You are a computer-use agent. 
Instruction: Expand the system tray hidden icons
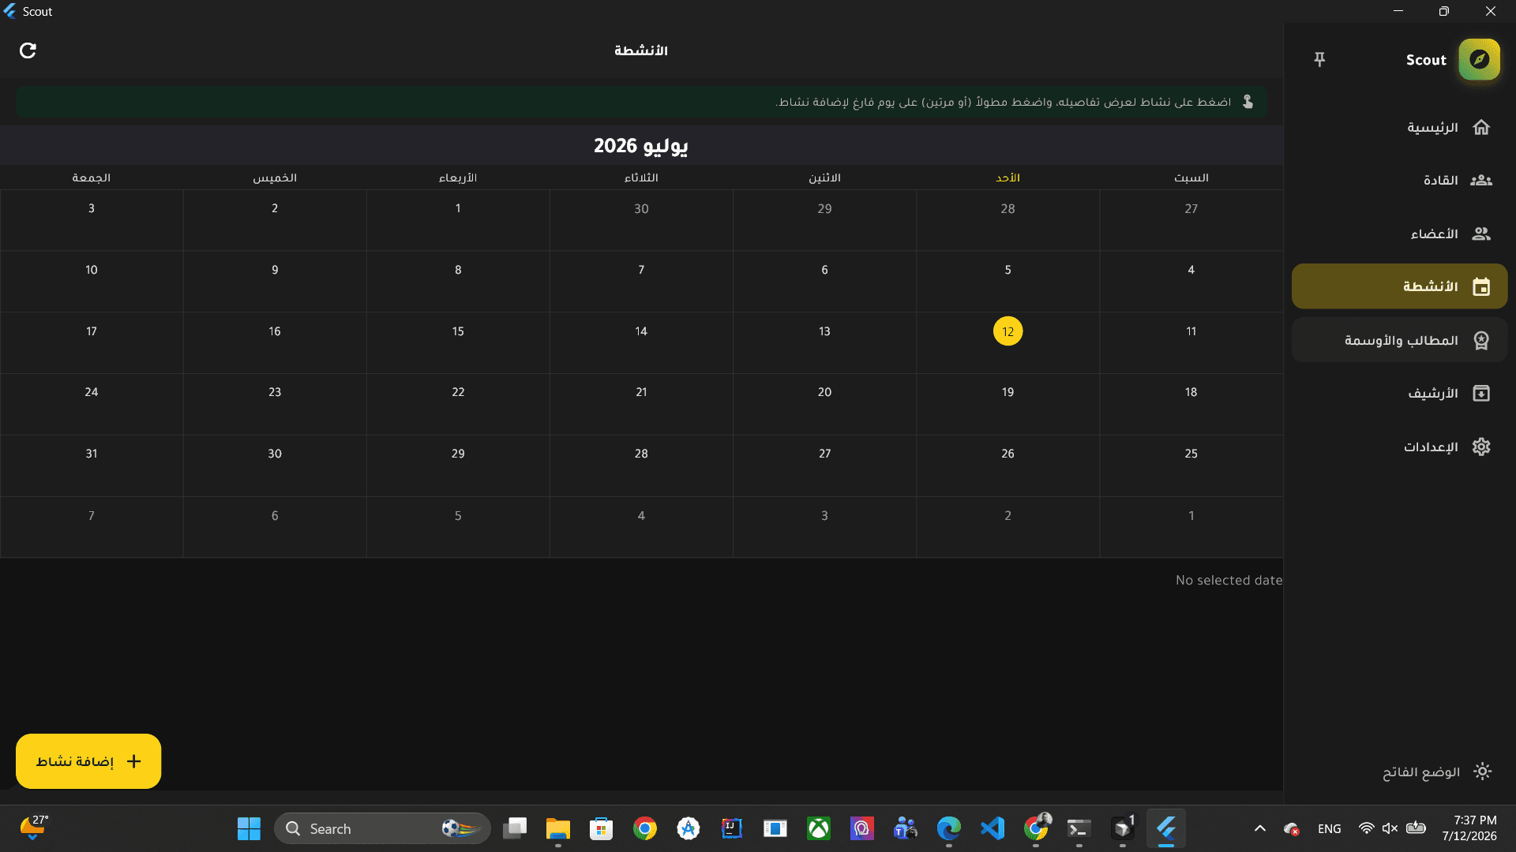pyautogui.click(x=1259, y=828)
